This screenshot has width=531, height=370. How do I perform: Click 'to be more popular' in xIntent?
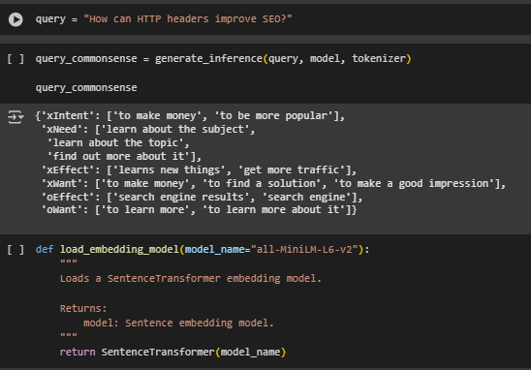point(273,116)
